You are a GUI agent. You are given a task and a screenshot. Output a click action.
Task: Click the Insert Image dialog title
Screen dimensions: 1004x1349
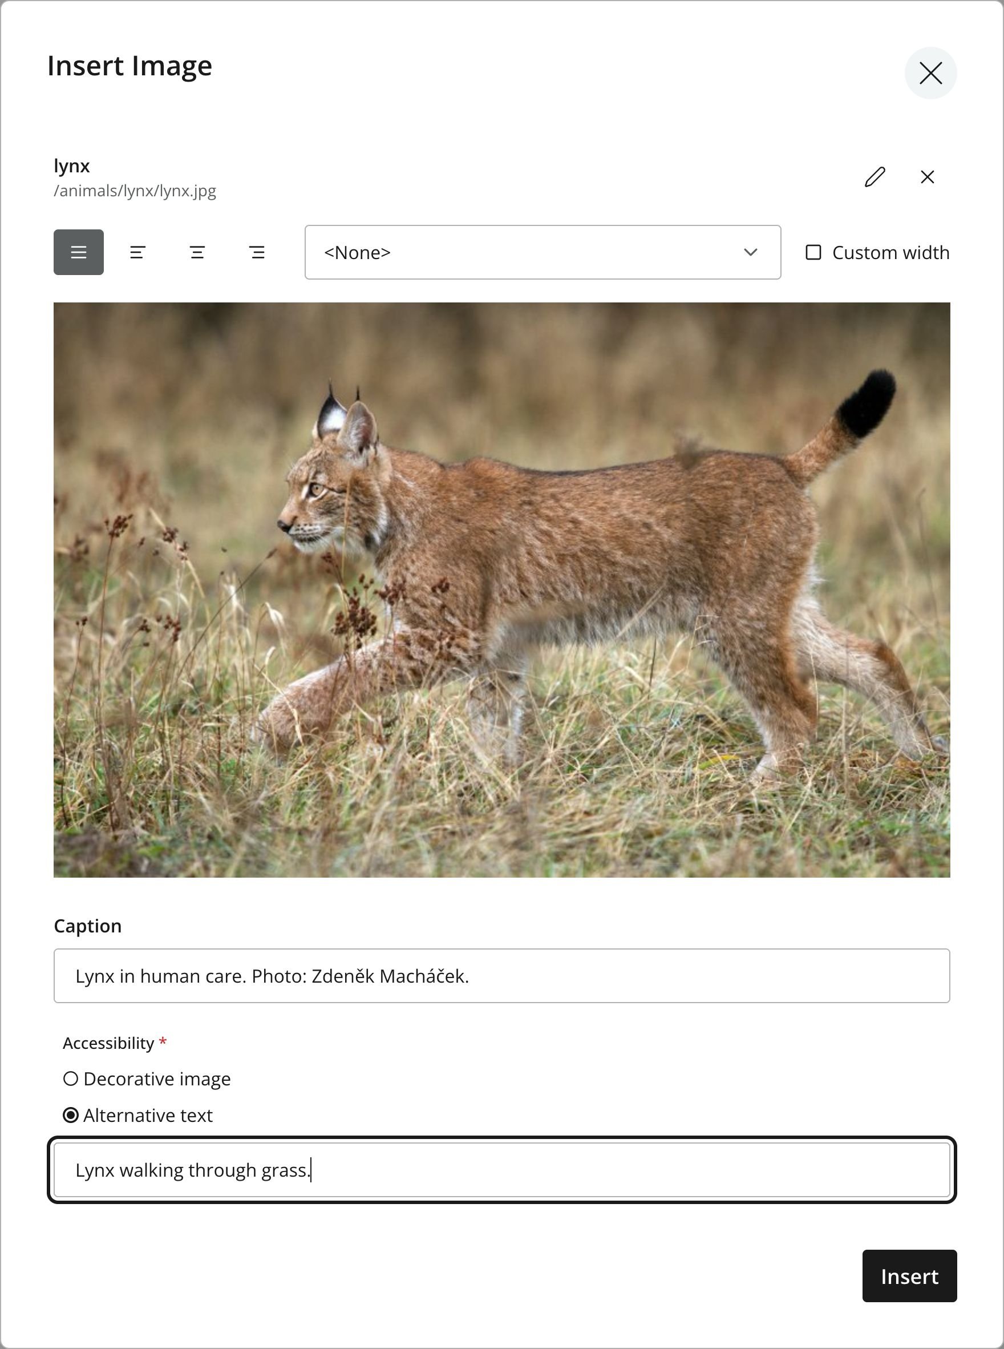coord(129,66)
